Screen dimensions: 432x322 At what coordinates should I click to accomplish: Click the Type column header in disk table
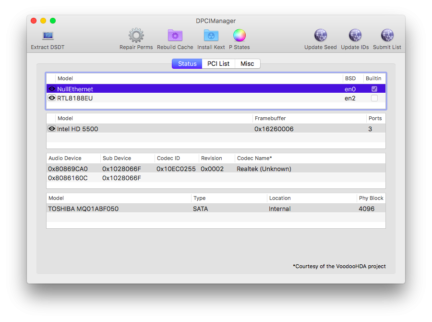coord(229,198)
